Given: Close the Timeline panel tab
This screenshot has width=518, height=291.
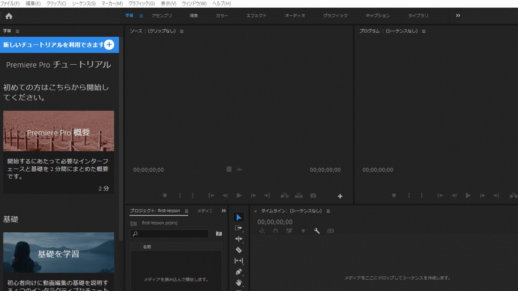Looking at the screenshot, I should (x=256, y=211).
